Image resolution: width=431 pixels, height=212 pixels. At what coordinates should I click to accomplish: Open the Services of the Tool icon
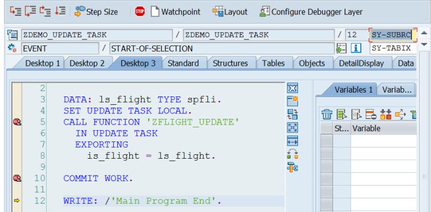292,167
